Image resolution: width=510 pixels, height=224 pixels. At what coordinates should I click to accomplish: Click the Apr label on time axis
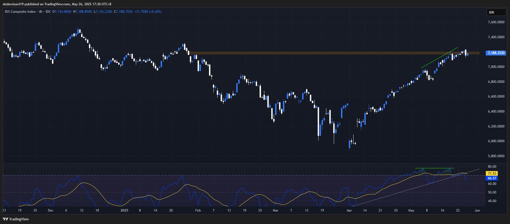coord(349,210)
